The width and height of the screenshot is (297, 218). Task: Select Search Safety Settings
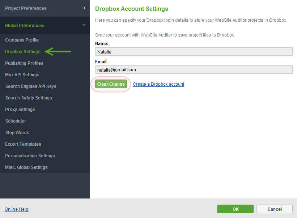(x=29, y=98)
